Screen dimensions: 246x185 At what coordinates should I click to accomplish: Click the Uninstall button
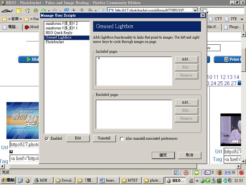pos(104,138)
